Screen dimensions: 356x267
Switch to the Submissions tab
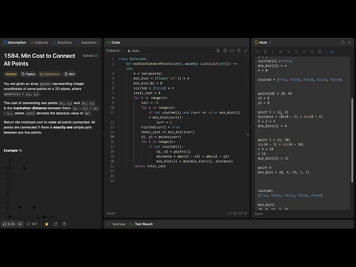pyautogui.click(x=87, y=42)
